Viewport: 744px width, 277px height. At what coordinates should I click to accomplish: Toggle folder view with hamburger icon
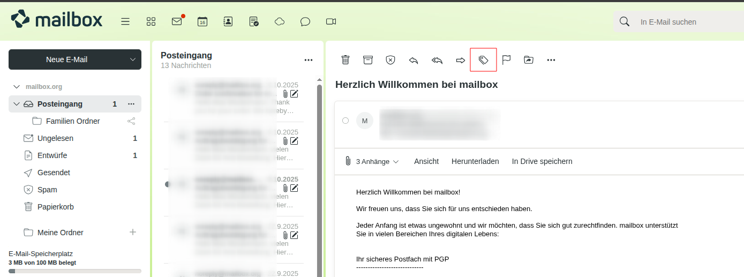(125, 21)
